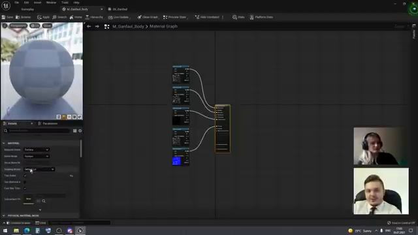
Task: Open the Hide Unrelated options dots
Action: [223, 17]
